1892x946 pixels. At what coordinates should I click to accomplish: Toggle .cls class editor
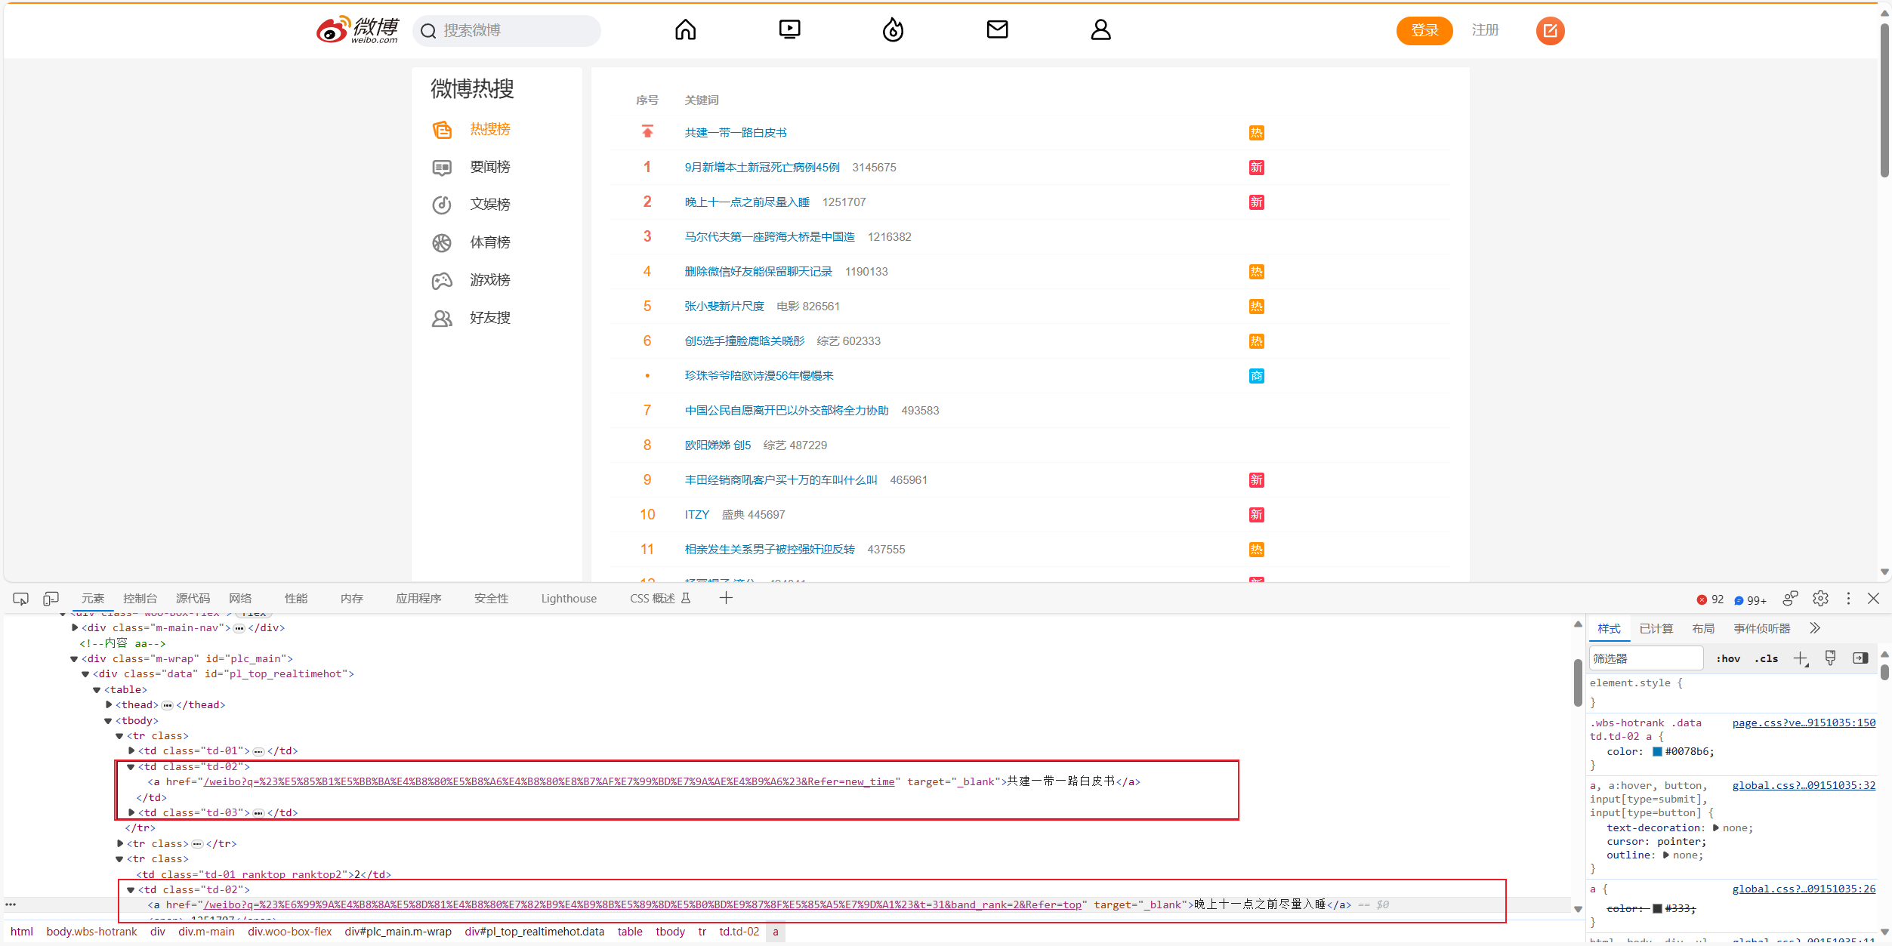pyautogui.click(x=1766, y=658)
